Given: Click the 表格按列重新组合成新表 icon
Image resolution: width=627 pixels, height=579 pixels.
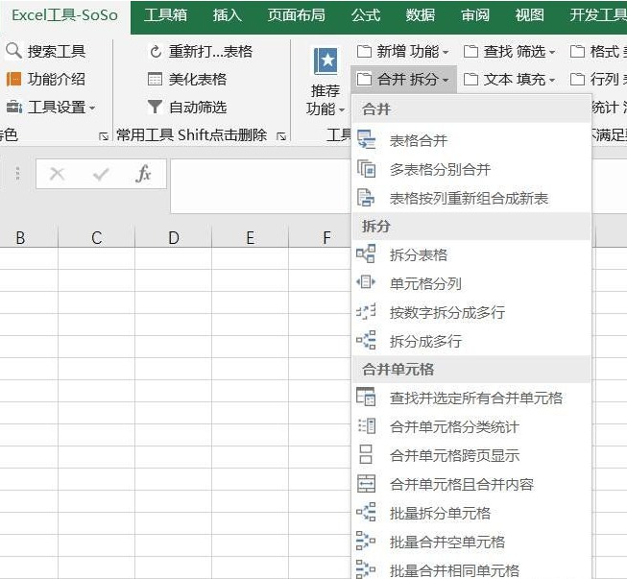Looking at the screenshot, I should tap(366, 198).
